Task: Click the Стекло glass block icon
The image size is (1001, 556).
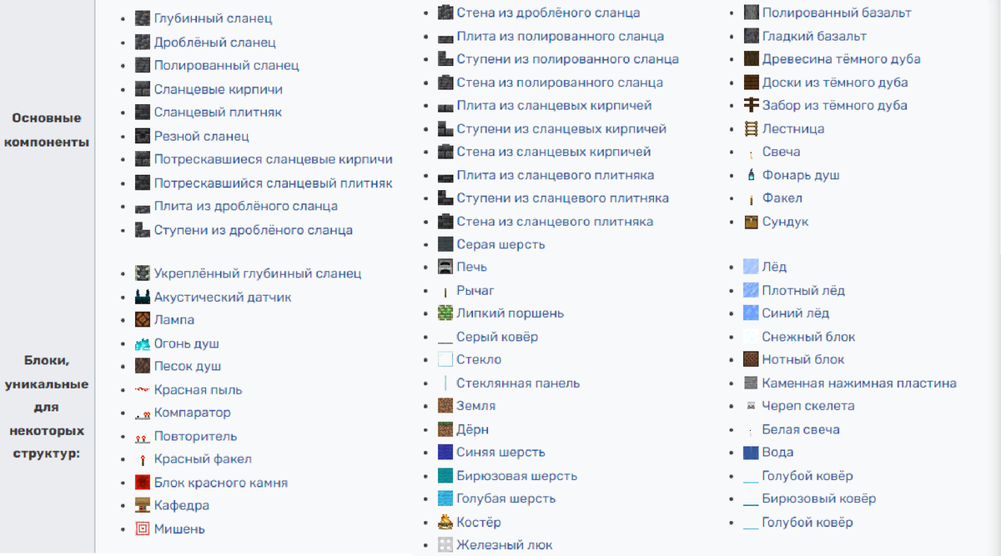Action: click(x=445, y=359)
